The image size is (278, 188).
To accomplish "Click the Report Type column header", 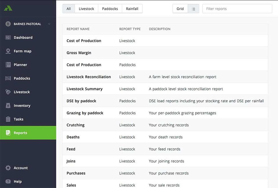I will coord(130,29).
